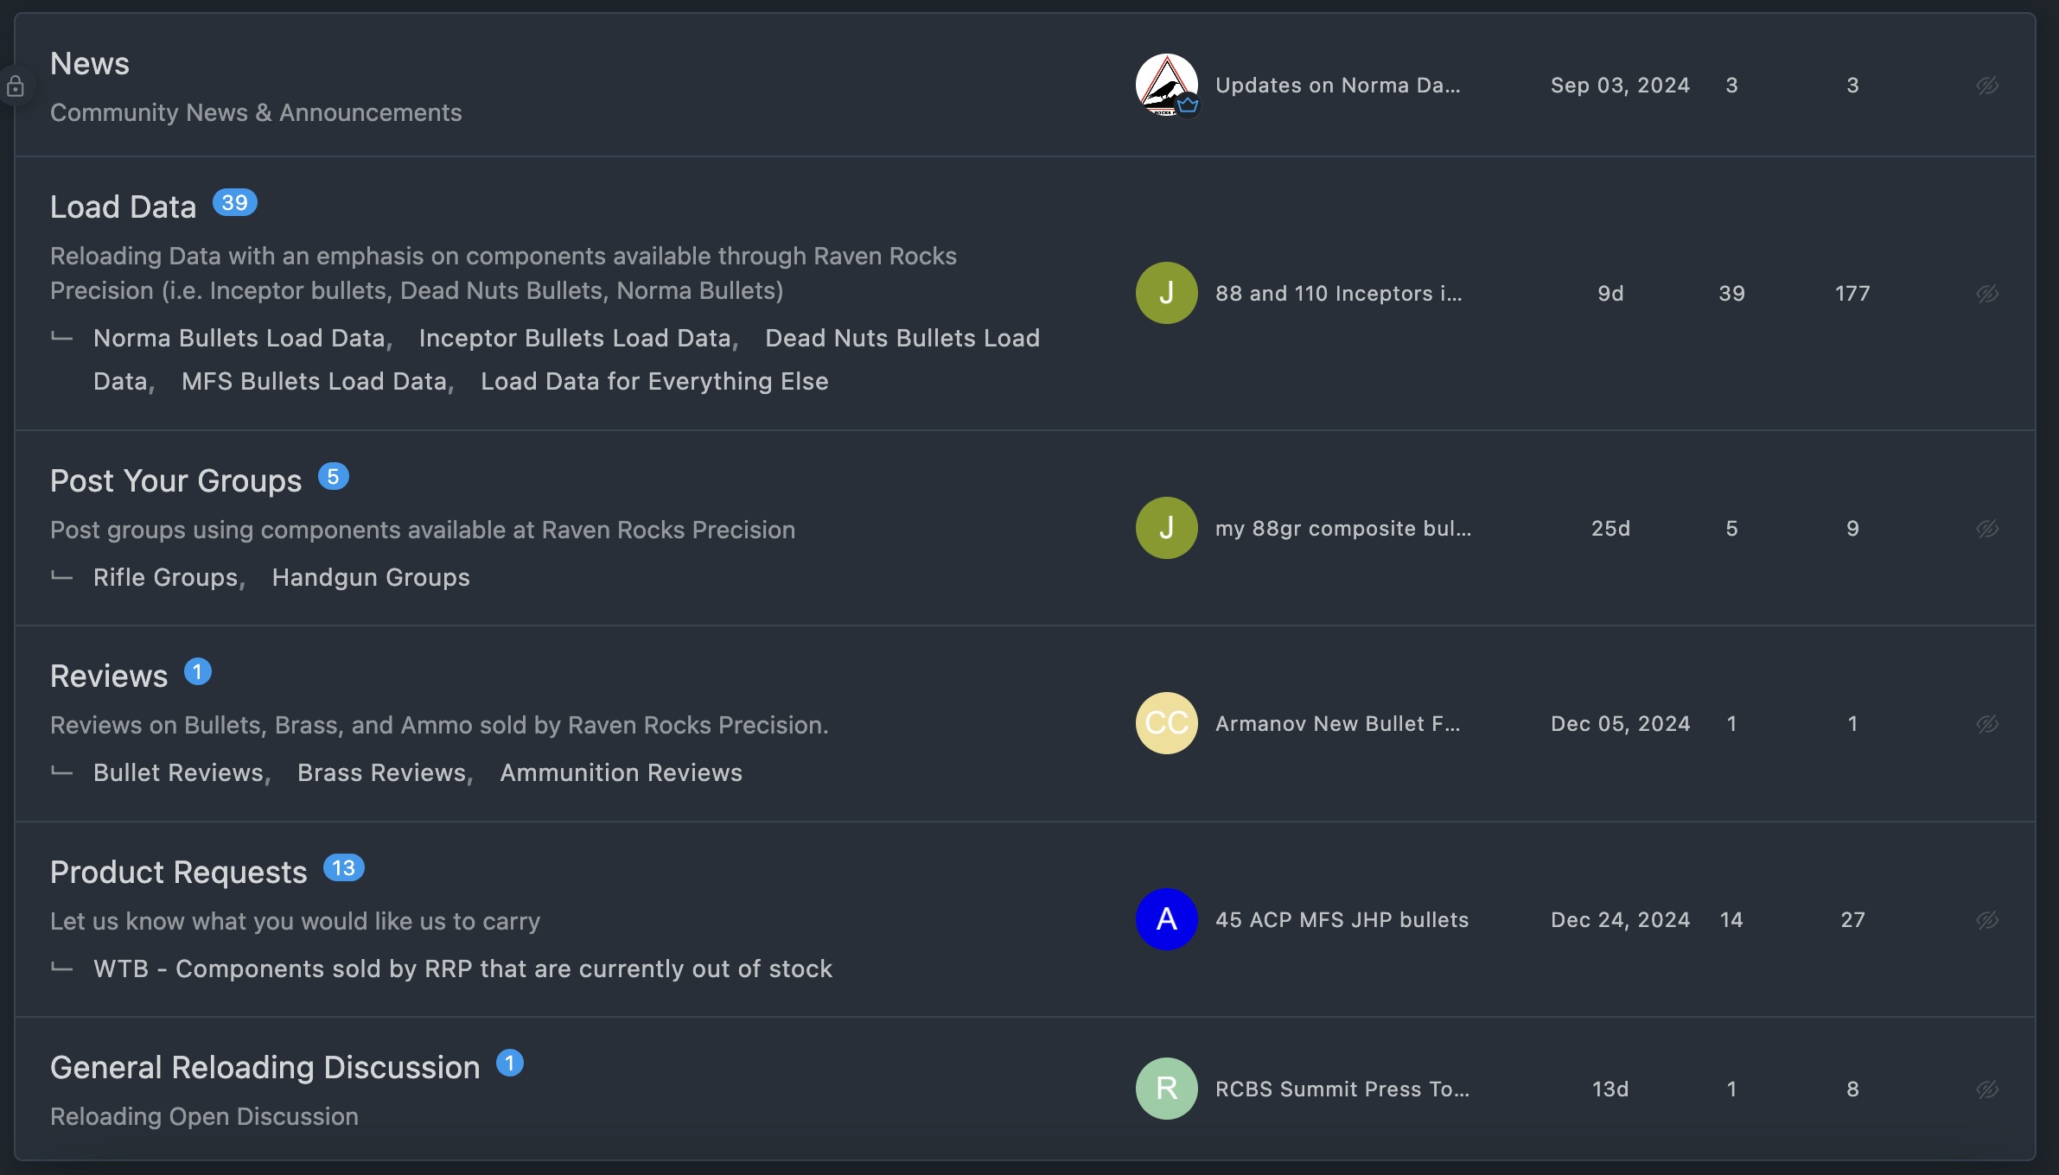Screen dimensions: 2059x1175
Task: Click the 39 unread badge on Load Data
Action: tap(234, 202)
